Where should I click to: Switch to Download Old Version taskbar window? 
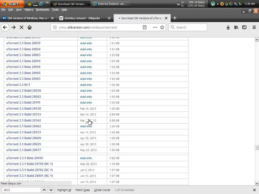coord(70,4)
